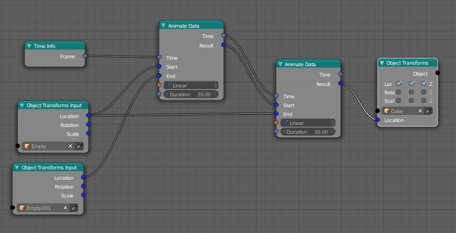
Task: Collapse the first Animate Data node
Action: coord(163,26)
